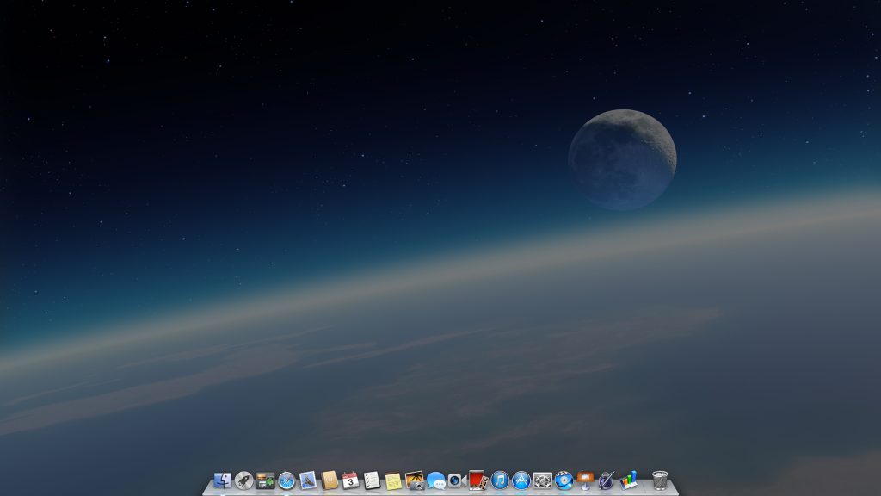Launch iPhoto camera icon
Viewport: 881px width, 496px height.
coord(415,480)
